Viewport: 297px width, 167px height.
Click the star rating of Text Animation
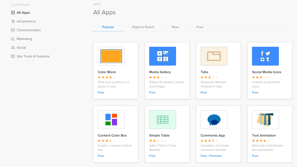261,141
